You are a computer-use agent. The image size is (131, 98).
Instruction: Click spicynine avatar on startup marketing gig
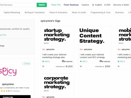44,49
